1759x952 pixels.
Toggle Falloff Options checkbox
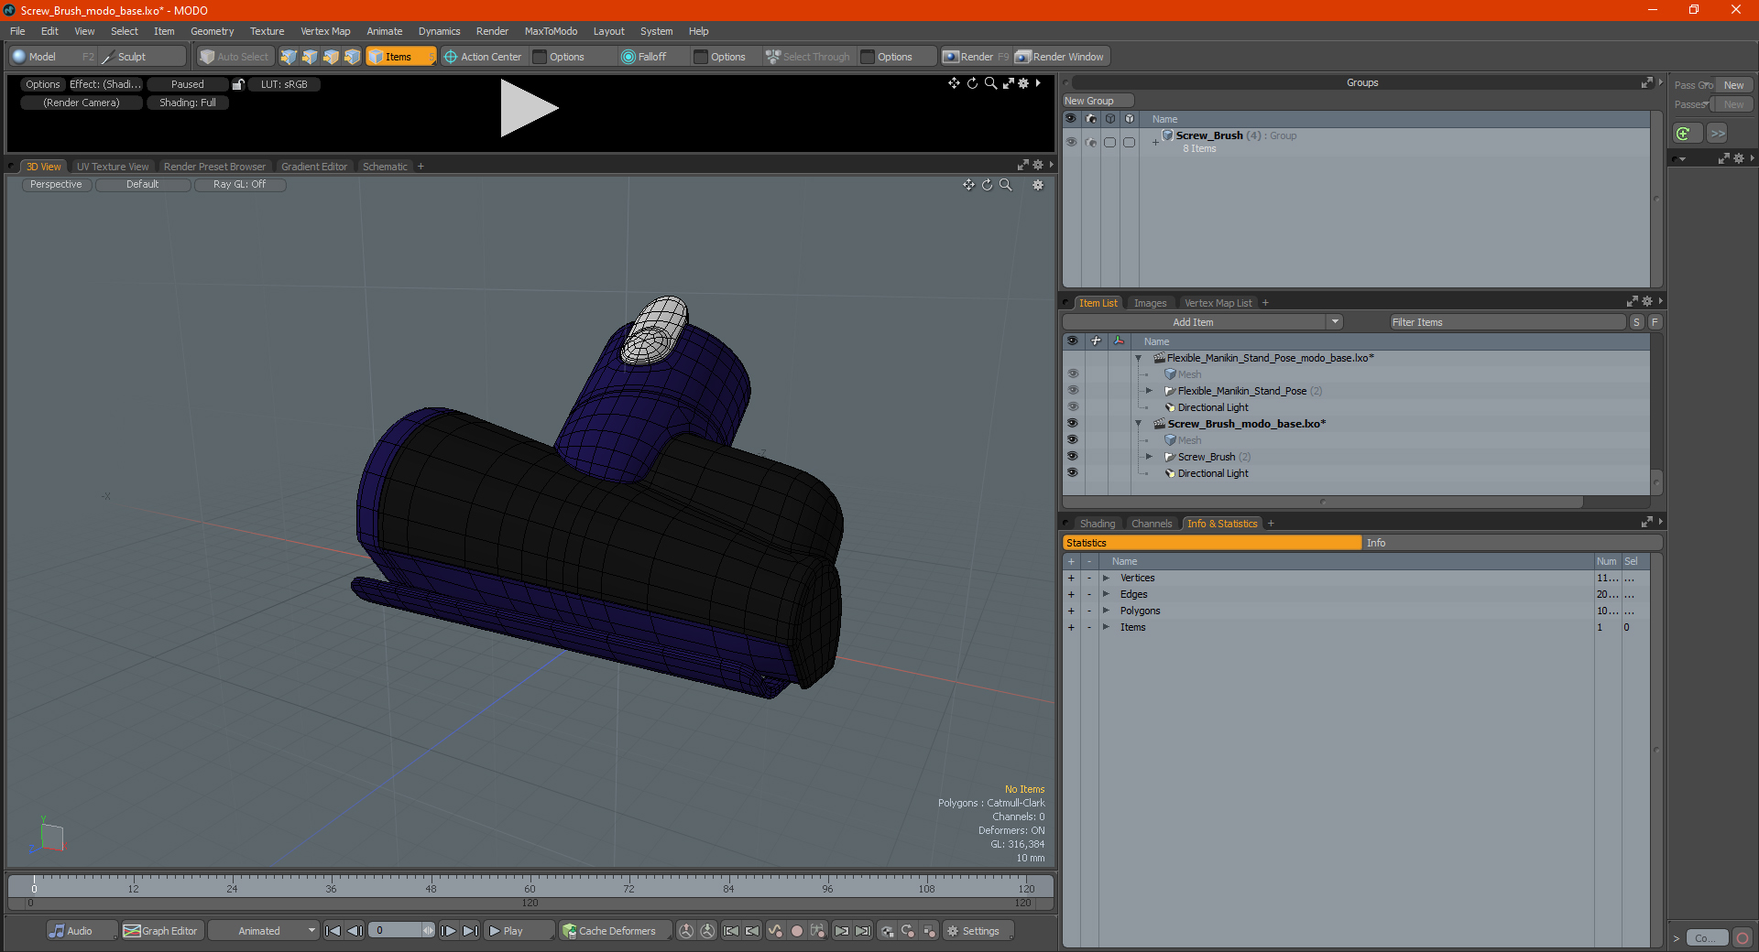(x=701, y=57)
